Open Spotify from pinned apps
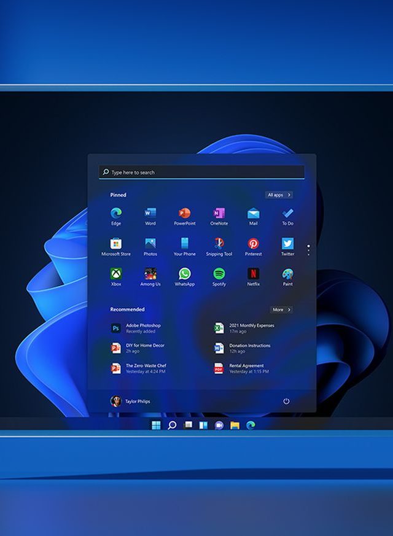This screenshot has height=536, width=393. pyautogui.click(x=219, y=274)
